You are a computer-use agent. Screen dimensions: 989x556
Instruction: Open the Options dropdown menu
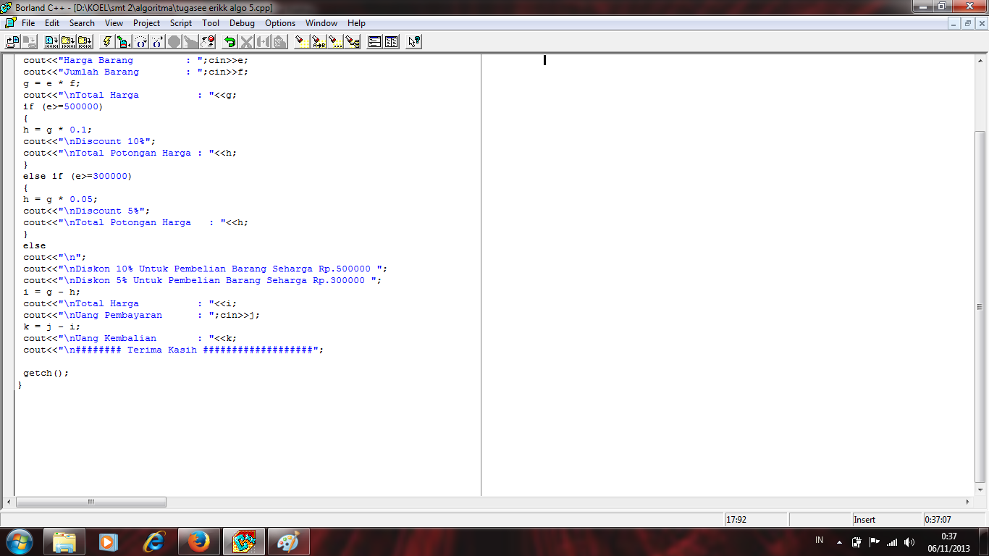click(279, 22)
